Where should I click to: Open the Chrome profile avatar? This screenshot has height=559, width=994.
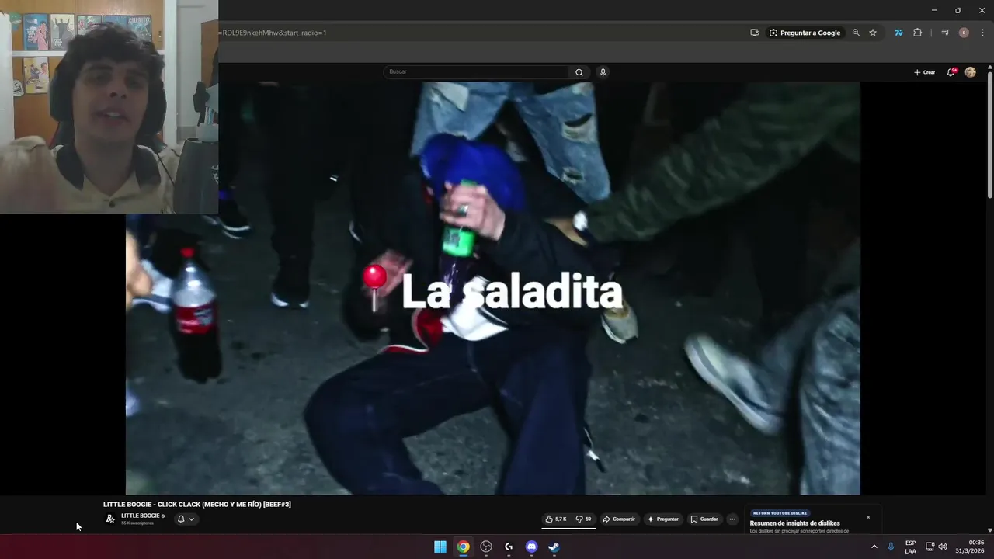click(964, 33)
